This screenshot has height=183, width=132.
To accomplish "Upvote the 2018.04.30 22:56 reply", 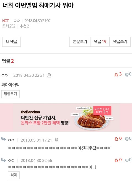I will coord(116,160).
